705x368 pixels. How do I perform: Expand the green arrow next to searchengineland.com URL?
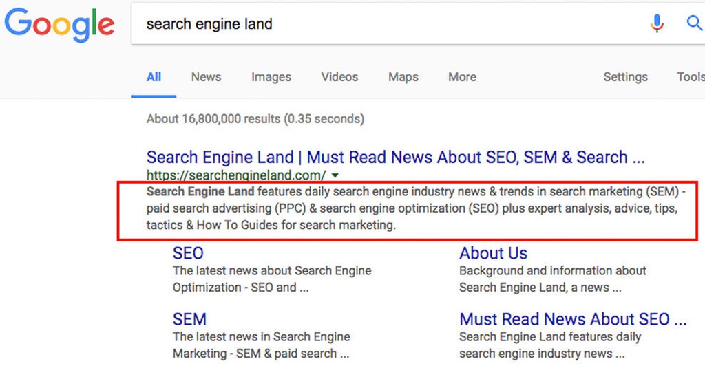pyautogui.click(x=335, y=175)
